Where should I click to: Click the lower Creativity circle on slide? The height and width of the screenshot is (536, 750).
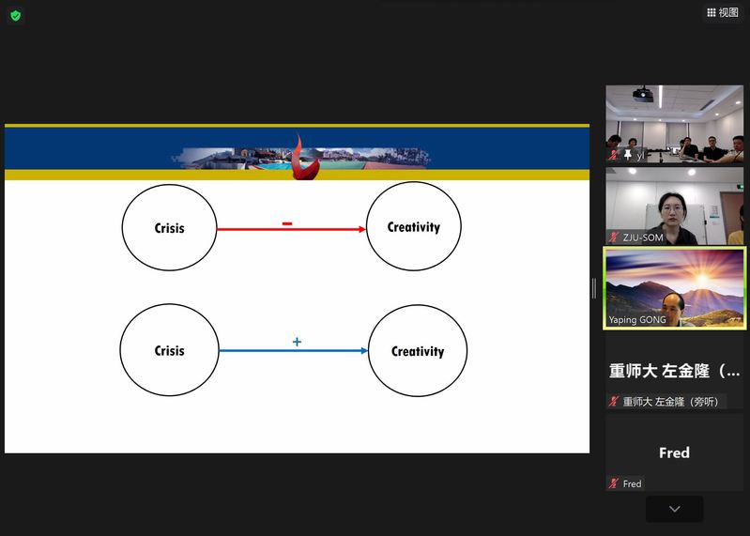point(417,351)
